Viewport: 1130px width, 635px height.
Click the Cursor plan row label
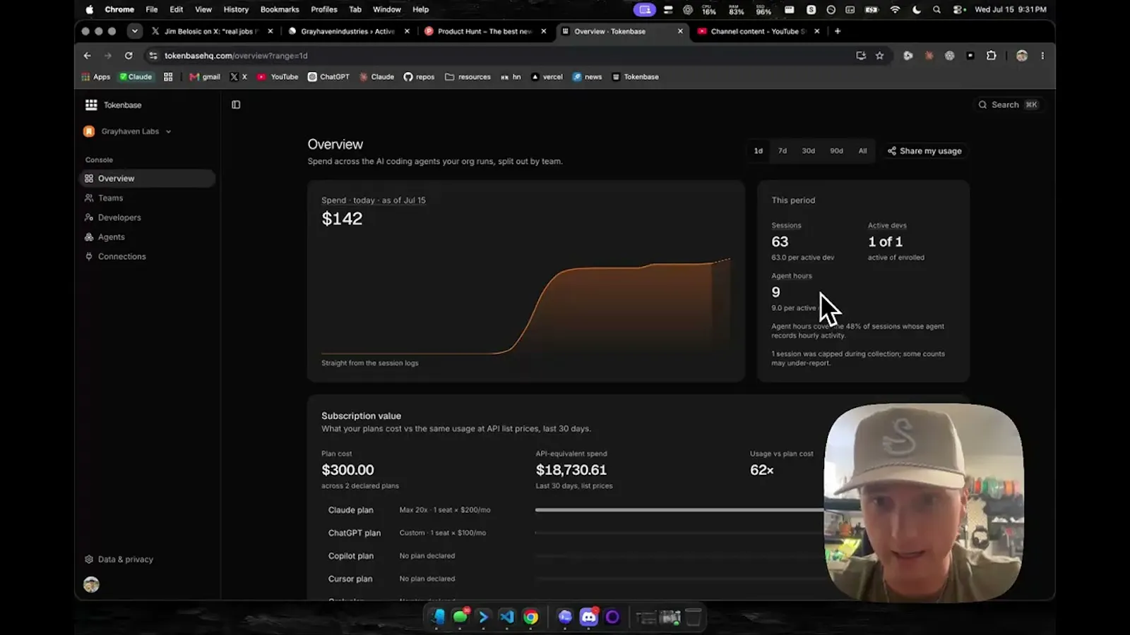point(350,579)
